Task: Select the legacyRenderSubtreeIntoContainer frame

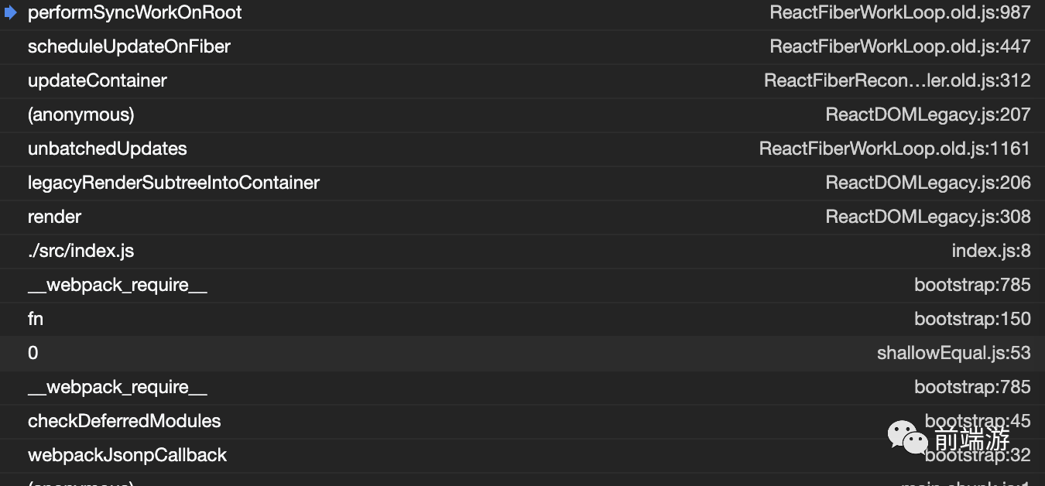Action: point(522,183)
